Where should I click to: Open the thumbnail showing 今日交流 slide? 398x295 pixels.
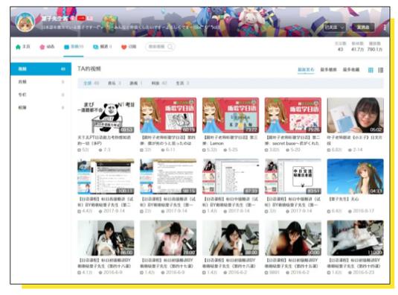(x=293, y=177)
